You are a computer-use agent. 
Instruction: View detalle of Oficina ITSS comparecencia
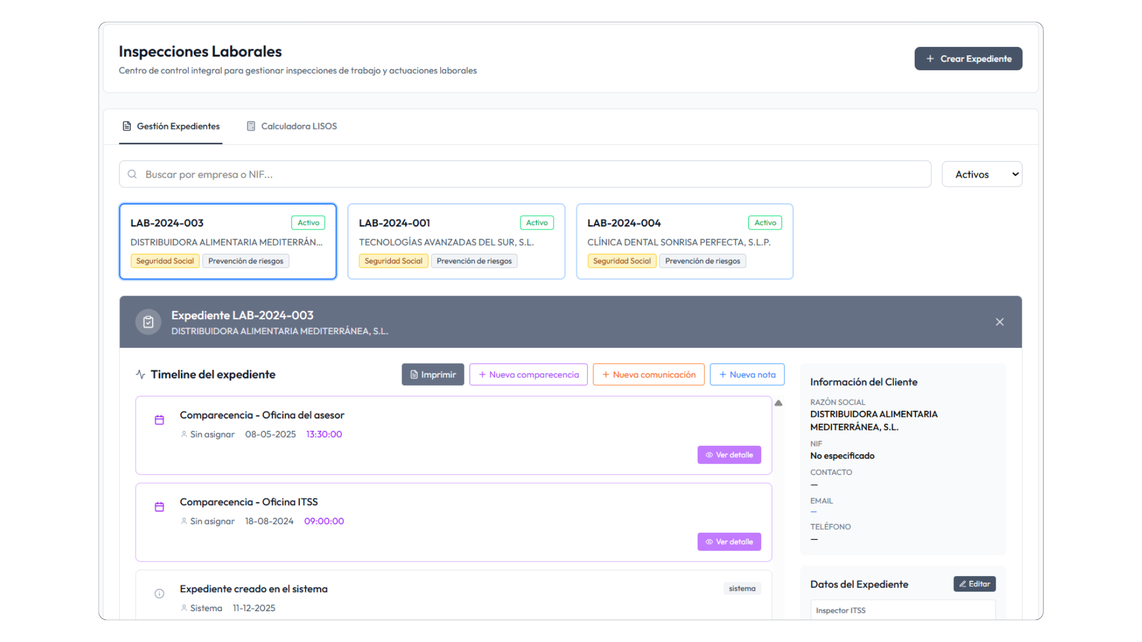coord(729,542)
